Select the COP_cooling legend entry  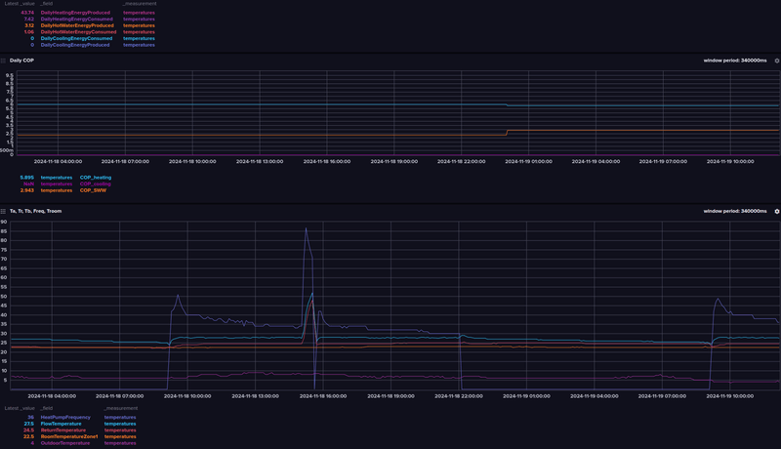click(95, 184)
